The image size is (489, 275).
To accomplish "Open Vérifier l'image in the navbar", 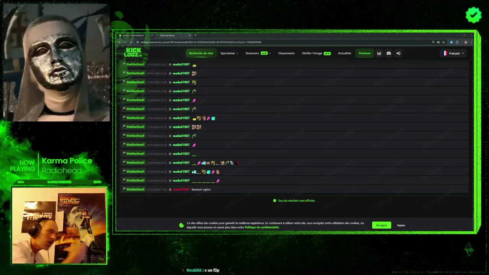I will 316,53.
